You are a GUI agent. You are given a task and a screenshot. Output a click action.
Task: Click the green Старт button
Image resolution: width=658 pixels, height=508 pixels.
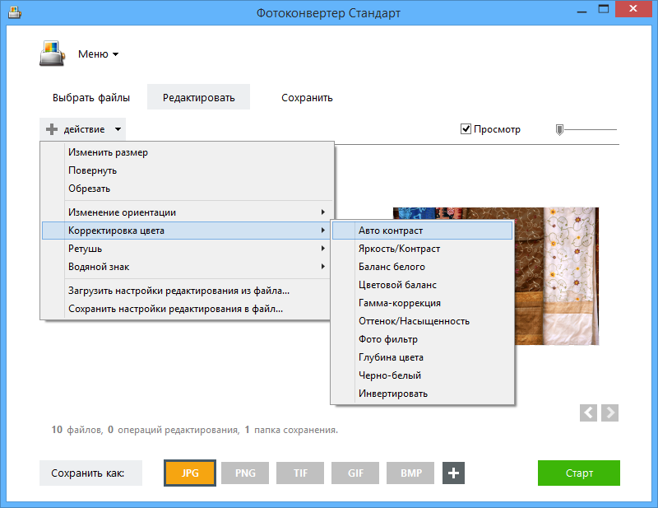coord(579,473)
